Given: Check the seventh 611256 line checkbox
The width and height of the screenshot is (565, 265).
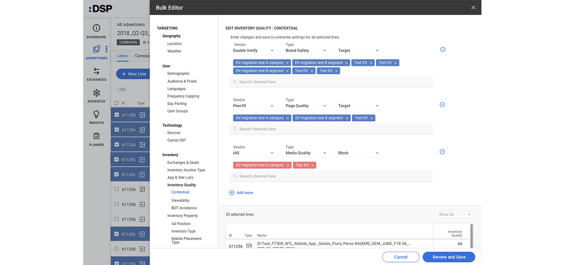Looking at the screenshot, I should tap(117, 204).
